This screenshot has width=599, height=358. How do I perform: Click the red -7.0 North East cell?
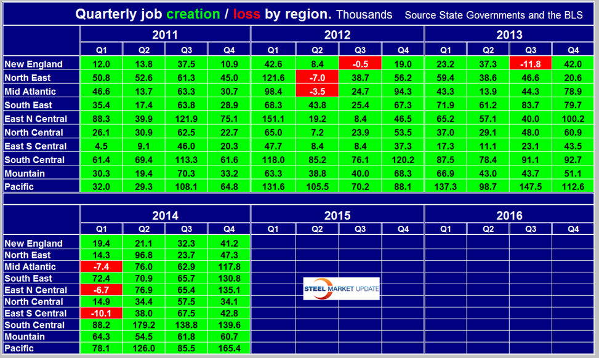tap(316, 78)
